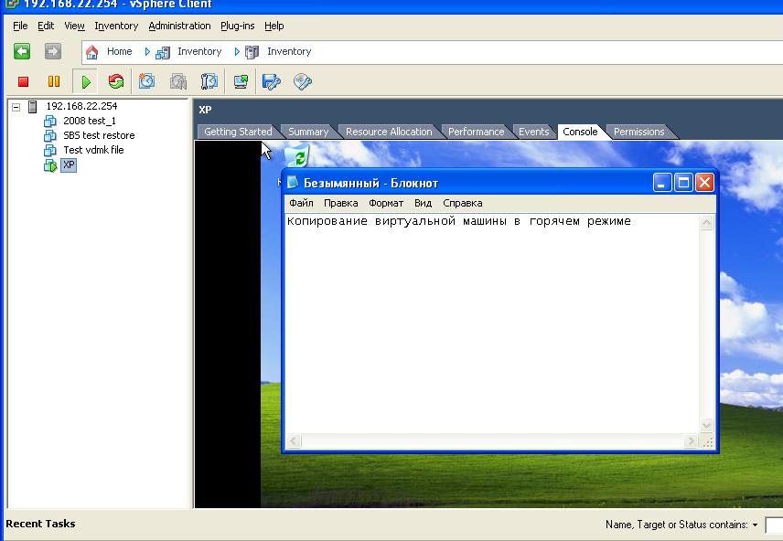
Task: Click the running VM icon beside XP
Action: point(50,165)
